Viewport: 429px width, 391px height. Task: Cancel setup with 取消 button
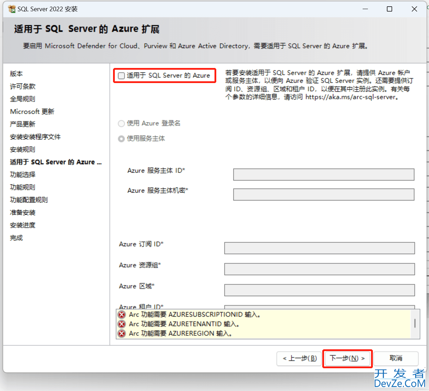point(396,358)
